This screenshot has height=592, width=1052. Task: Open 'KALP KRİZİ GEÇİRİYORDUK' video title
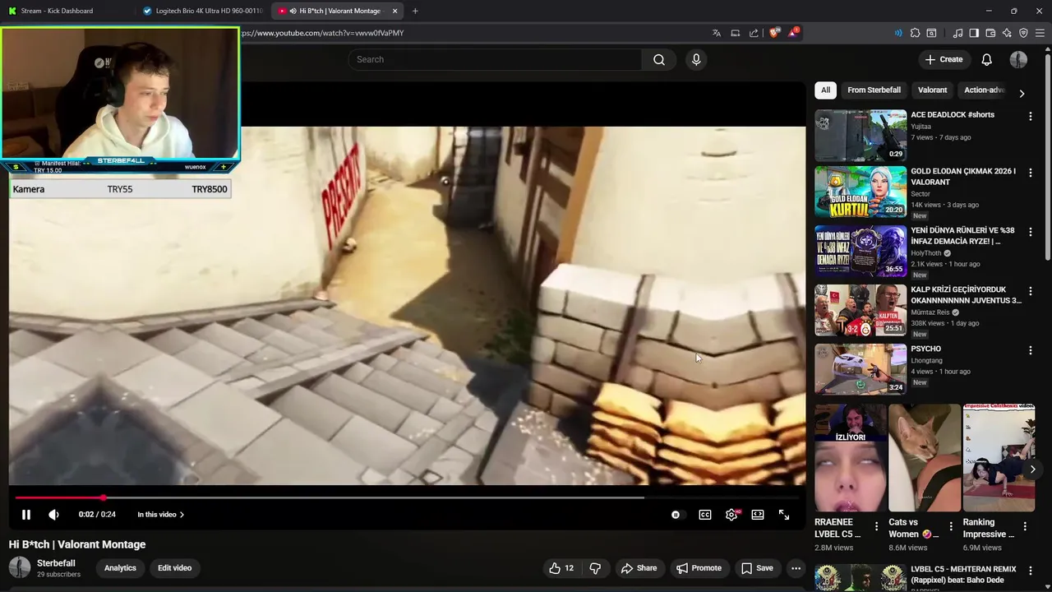pyautogui.click(x=966, y=295)
